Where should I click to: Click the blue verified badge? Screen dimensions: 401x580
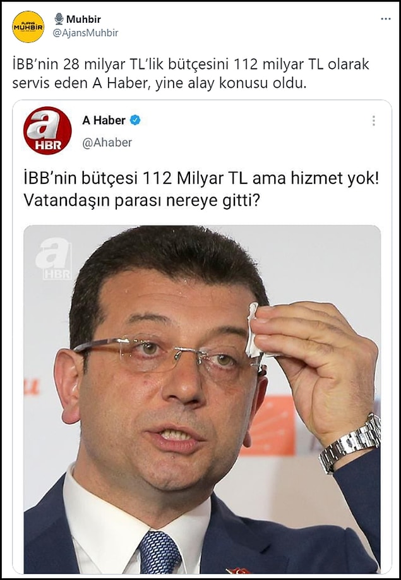coord(135,120)
